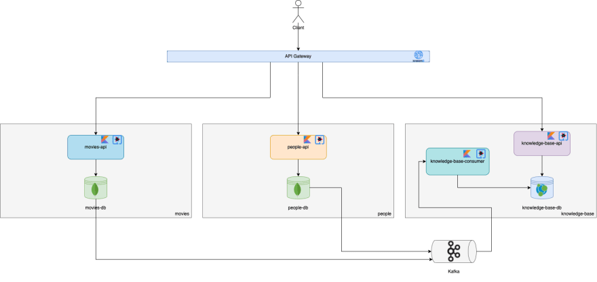Click the 'knowledge-base-db' label
The height and width of the screenshot is (282, 597).
tap(542, 208)
